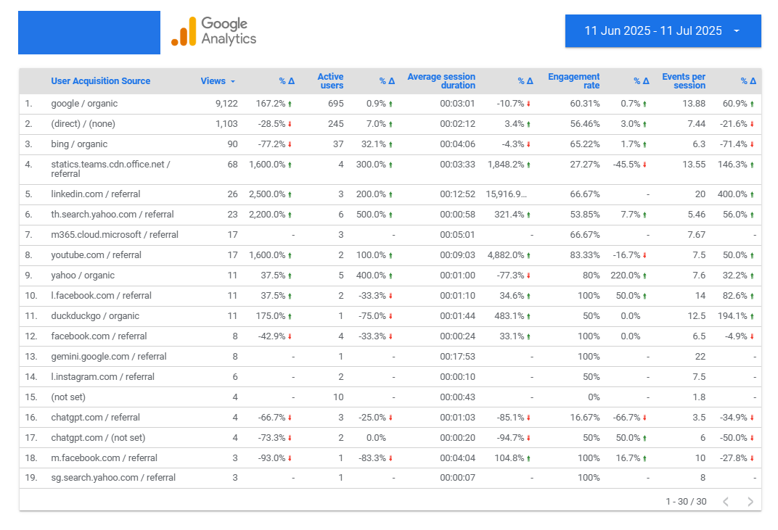This screenshot has height=530, width=778.
Task: Select the 'm.facebook.com / referral' source cell
Action: click(105, 459)
